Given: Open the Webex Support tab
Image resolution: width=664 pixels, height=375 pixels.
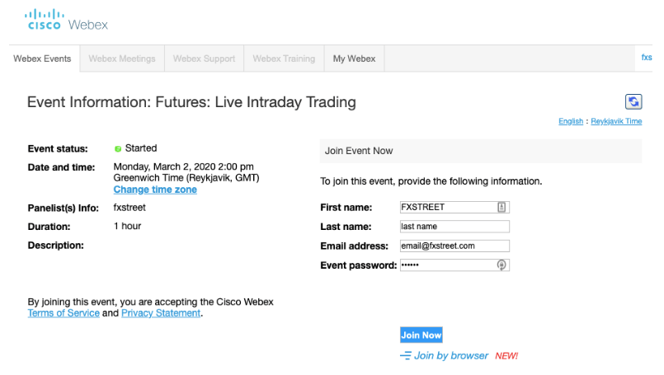Looking at the screenshot, I should (x=204, y=59).
